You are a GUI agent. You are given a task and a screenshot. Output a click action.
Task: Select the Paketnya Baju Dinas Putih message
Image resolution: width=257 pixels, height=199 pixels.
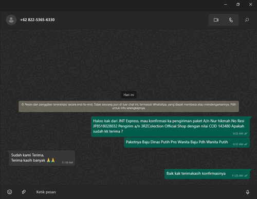pos(187,143)
